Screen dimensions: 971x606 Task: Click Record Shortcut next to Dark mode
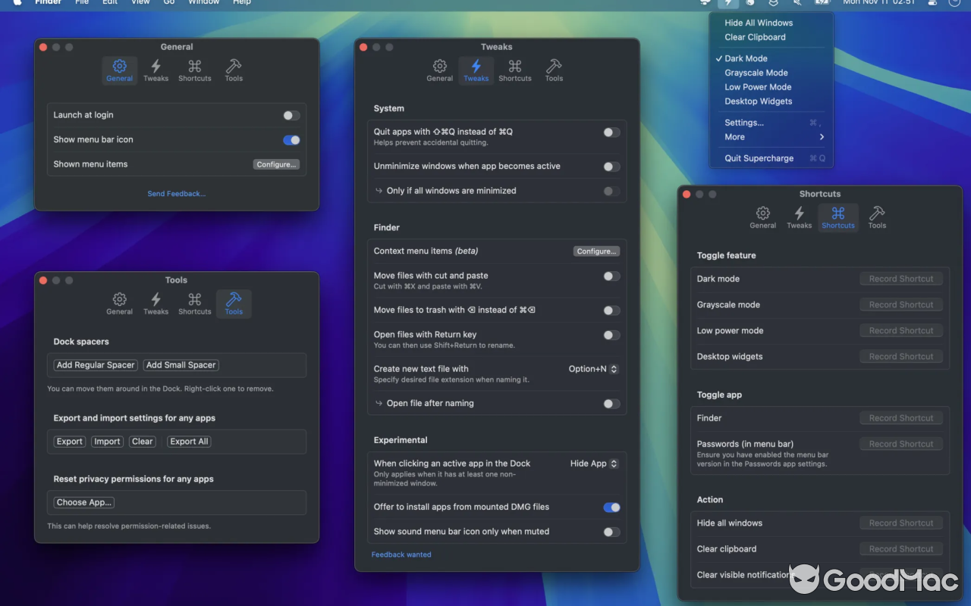[x=900, y=278]
